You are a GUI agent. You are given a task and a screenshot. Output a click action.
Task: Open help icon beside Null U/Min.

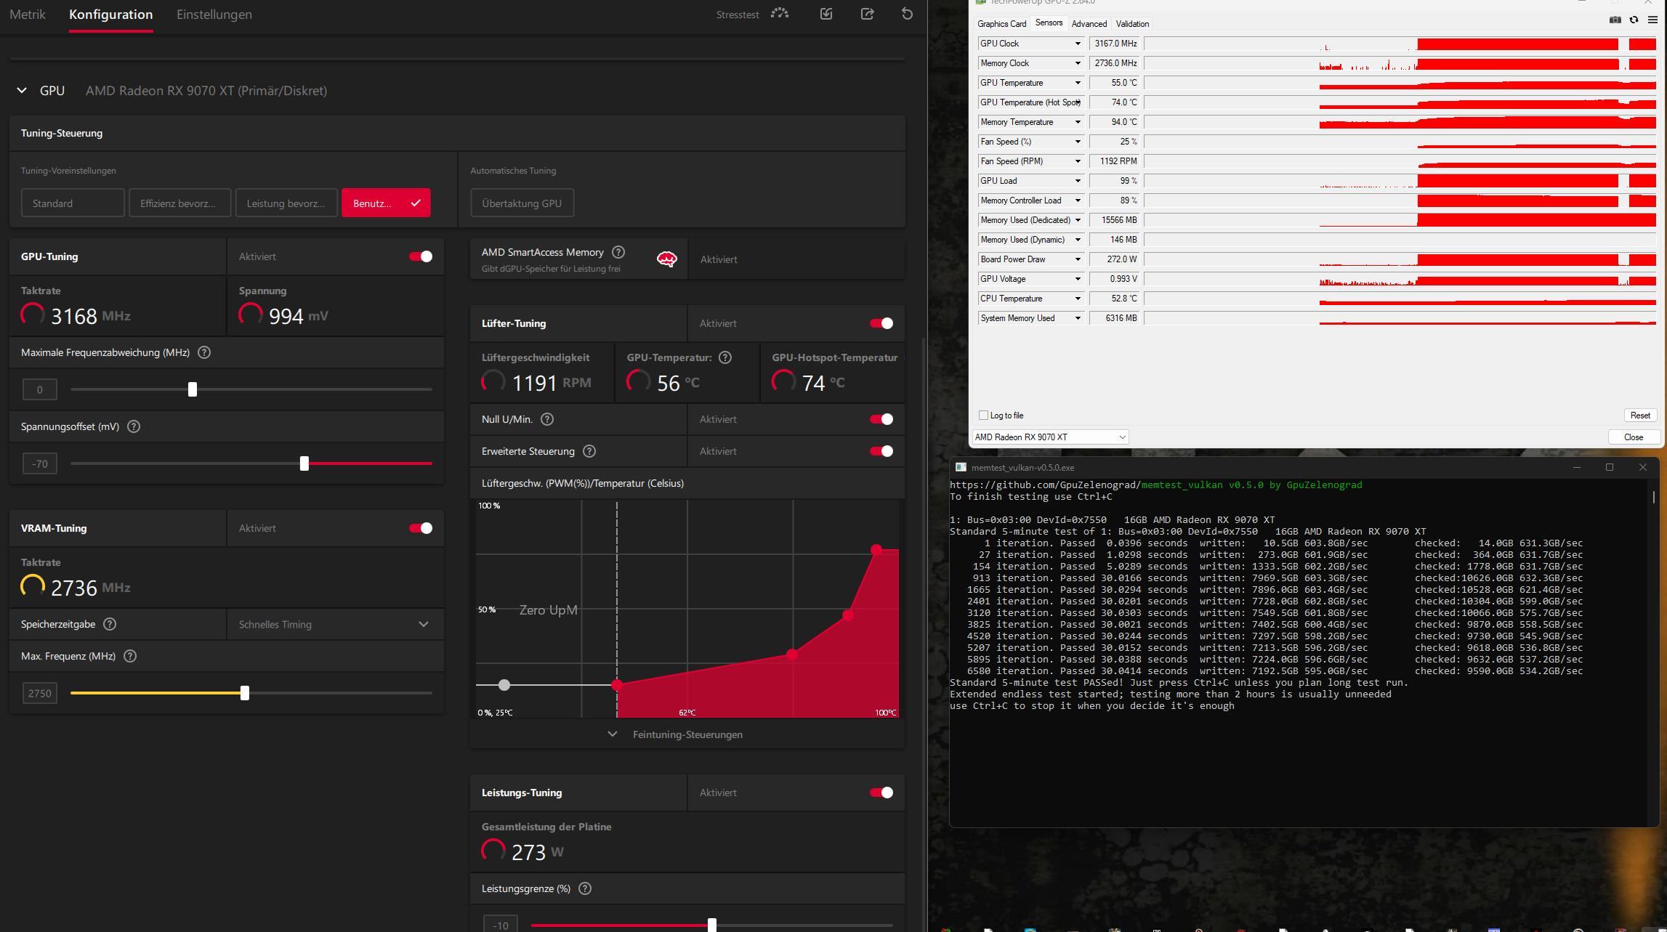pos(547,419)
